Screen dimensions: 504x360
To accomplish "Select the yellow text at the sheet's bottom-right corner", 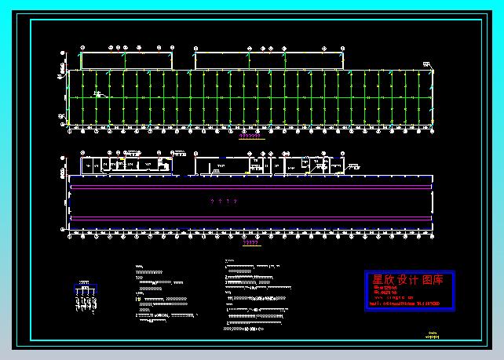I will pyautogui.click(x=432, y=335).
